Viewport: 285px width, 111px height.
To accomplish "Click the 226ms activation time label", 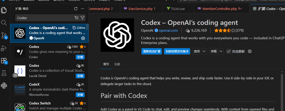I will (79, 28).
